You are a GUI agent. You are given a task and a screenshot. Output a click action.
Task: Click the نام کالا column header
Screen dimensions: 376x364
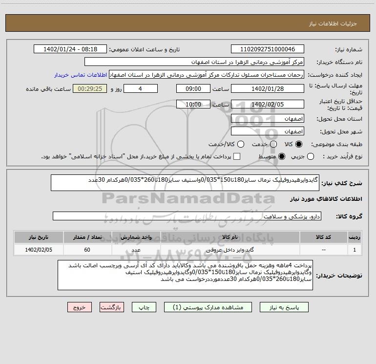230,237
